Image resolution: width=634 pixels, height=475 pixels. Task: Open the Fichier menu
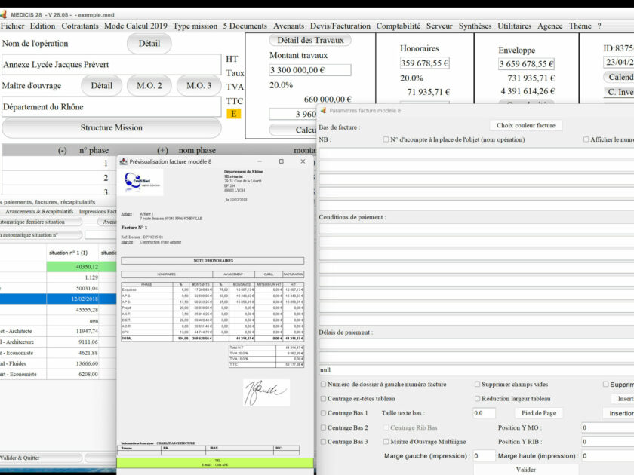click(x=13, y=26)
